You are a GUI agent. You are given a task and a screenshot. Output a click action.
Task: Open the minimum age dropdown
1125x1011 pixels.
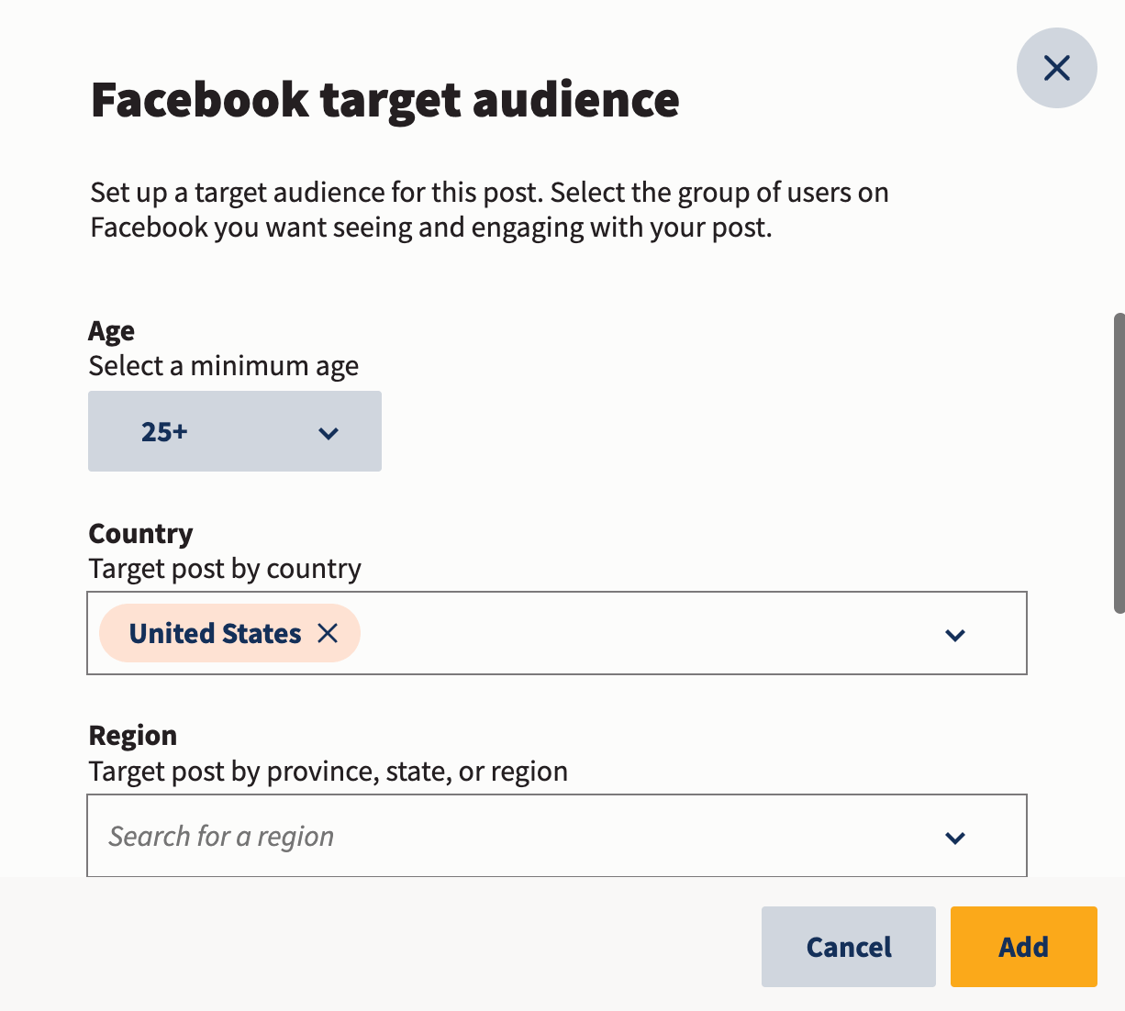[235, 431]
